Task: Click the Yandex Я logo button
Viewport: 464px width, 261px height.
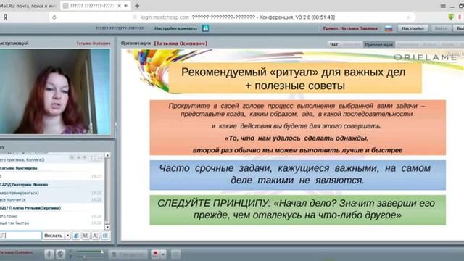Action: pos(5,17)
